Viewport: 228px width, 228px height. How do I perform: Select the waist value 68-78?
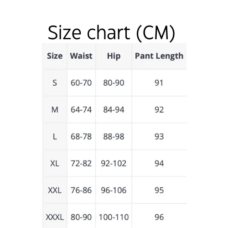[81, 136]
